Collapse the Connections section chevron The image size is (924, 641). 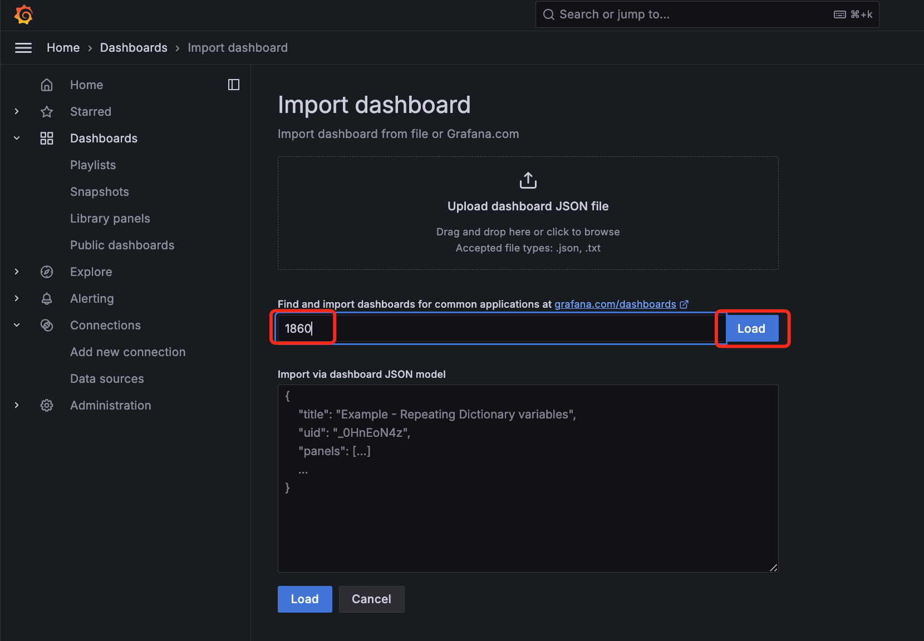pos(17,325)
